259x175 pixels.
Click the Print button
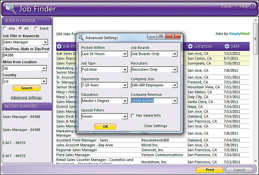(x=209, y=170)
